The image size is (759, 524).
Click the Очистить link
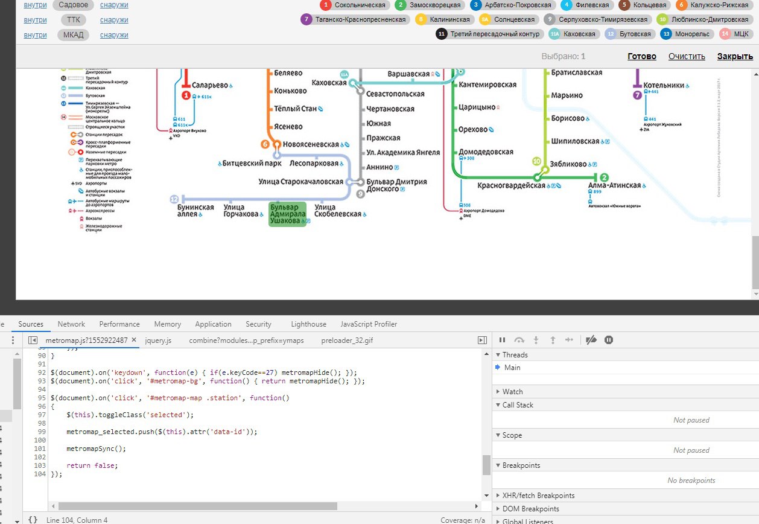tap(687, 56)
